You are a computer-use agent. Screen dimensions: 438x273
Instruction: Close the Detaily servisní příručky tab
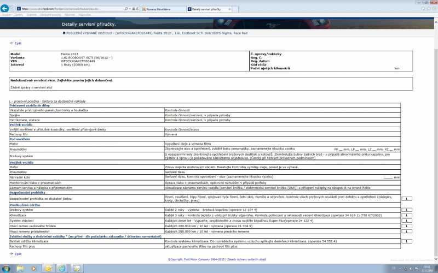pyautogui.click(x=229, y=9)
